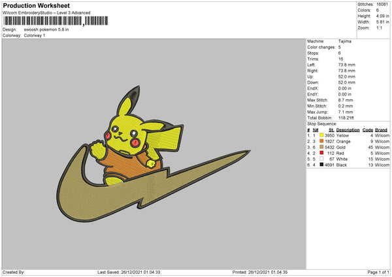Image resolution: width=392 pixels, height=277 pixels.
Task: Click the 'White' description in stop sequence
Action: (342, 159)
